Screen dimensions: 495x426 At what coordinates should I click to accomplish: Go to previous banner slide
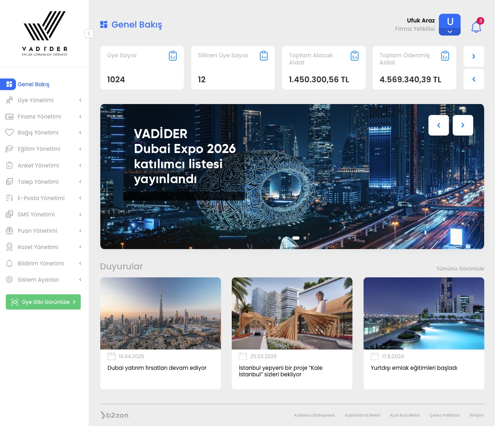439,125
